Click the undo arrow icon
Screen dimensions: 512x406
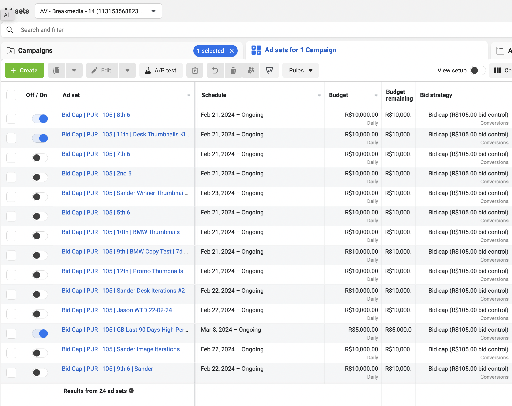click(x=215, y=70)
